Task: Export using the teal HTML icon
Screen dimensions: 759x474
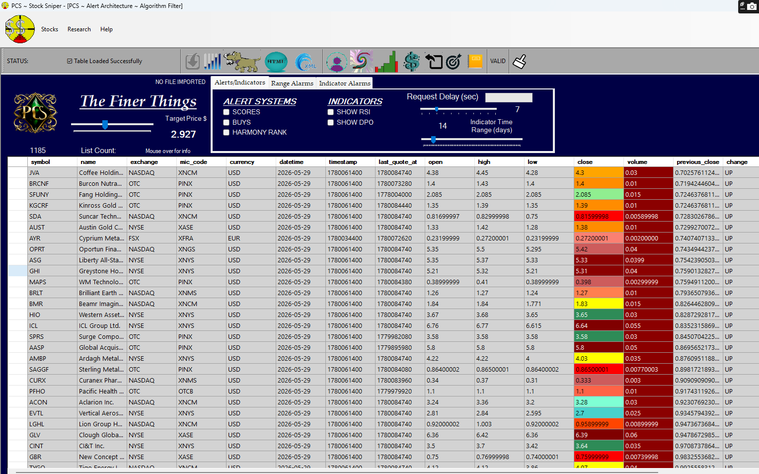Action: click(276, 62)
